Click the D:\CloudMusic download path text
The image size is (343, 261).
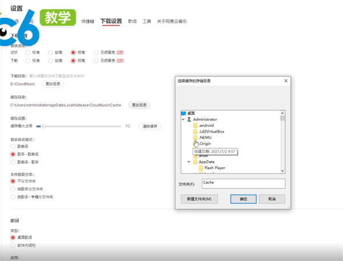[22, 84]
